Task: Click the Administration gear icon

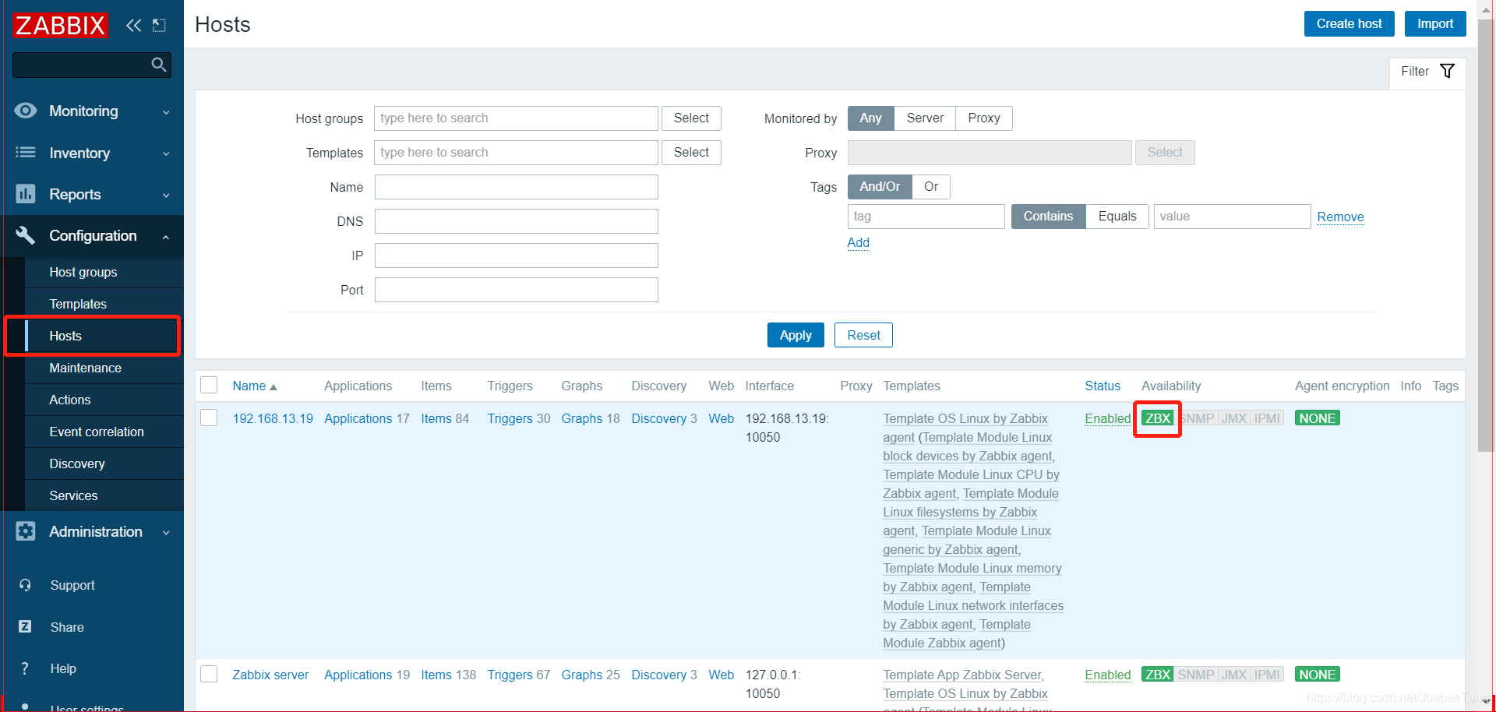Action: (26, 531)
